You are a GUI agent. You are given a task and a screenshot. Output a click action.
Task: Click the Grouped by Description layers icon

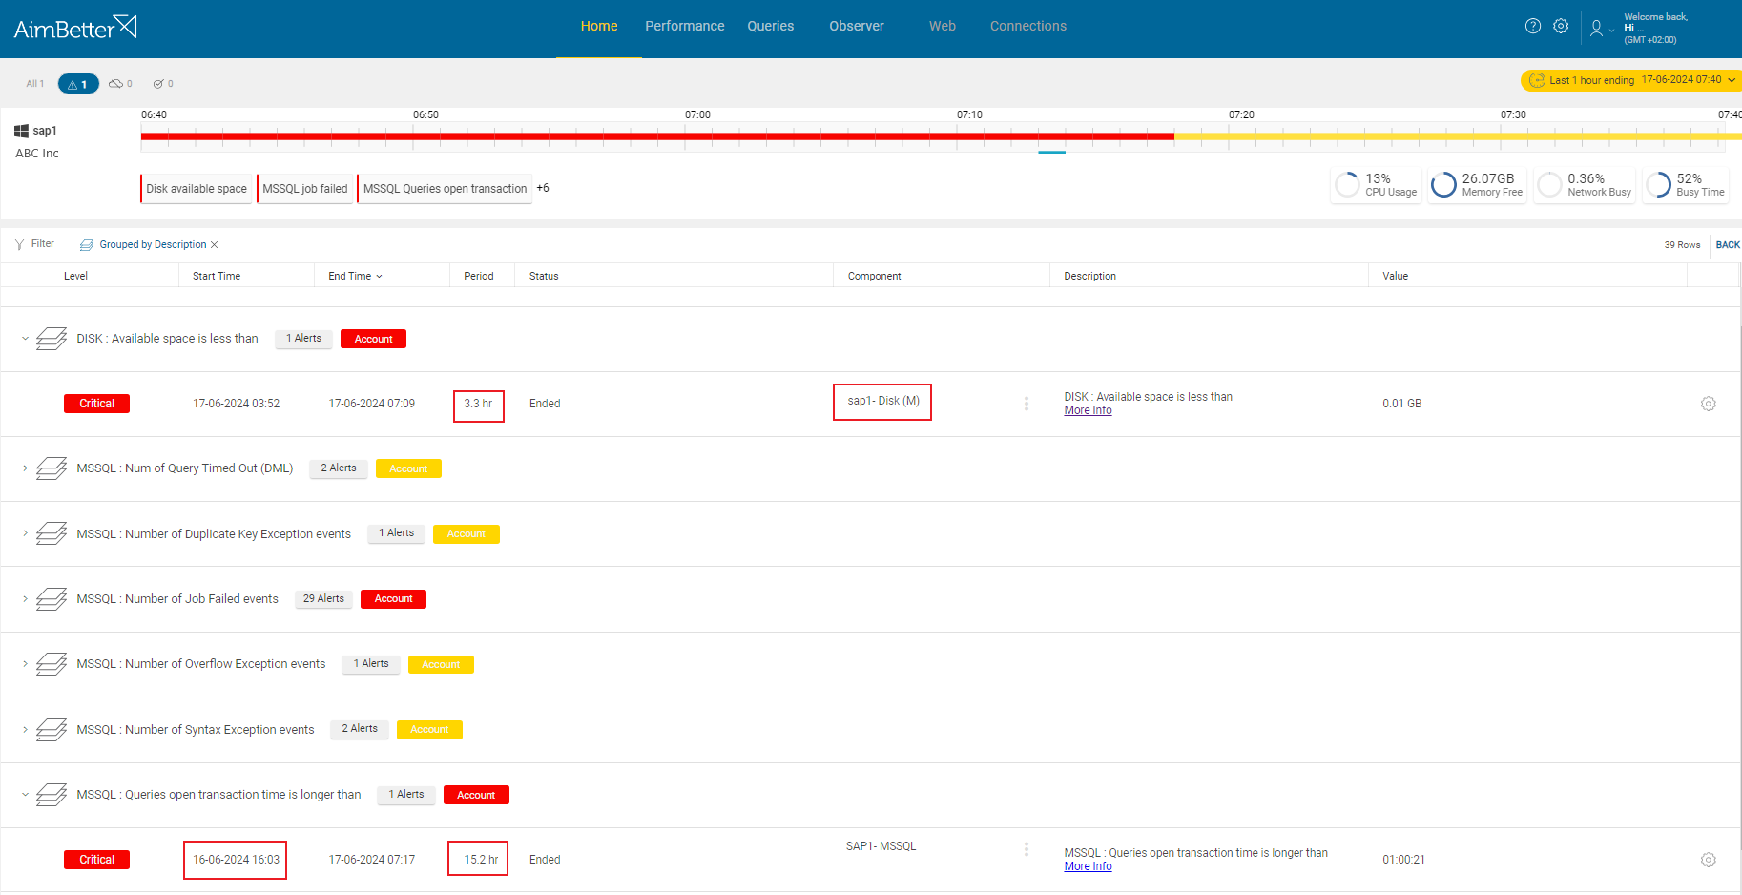pyautogui.click(x=87, y=245)
